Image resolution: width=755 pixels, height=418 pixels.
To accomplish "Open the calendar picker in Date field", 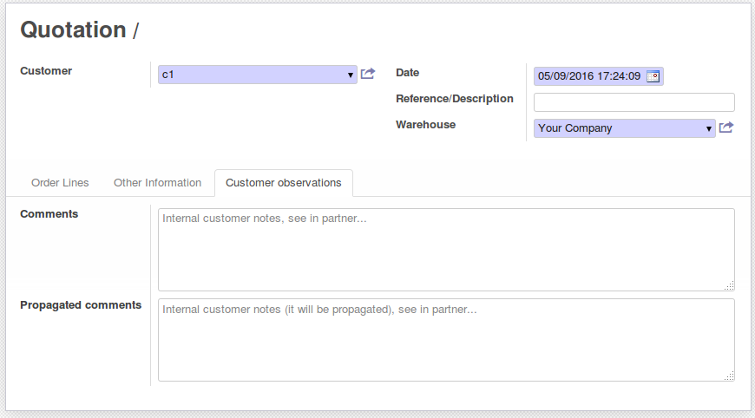I will pos(653,76).
